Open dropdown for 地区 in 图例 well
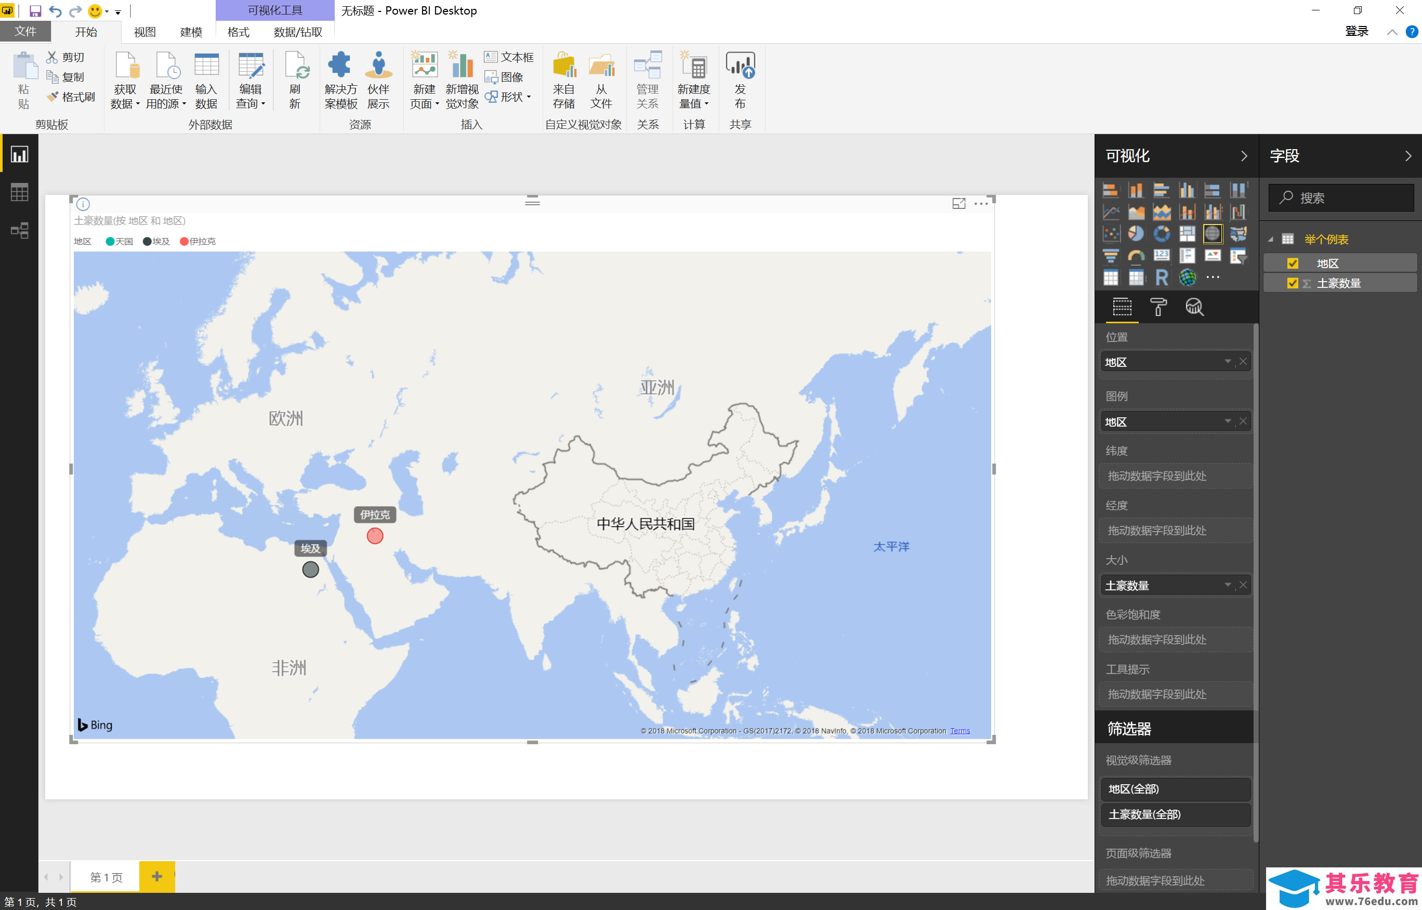 pos(1228,421)
